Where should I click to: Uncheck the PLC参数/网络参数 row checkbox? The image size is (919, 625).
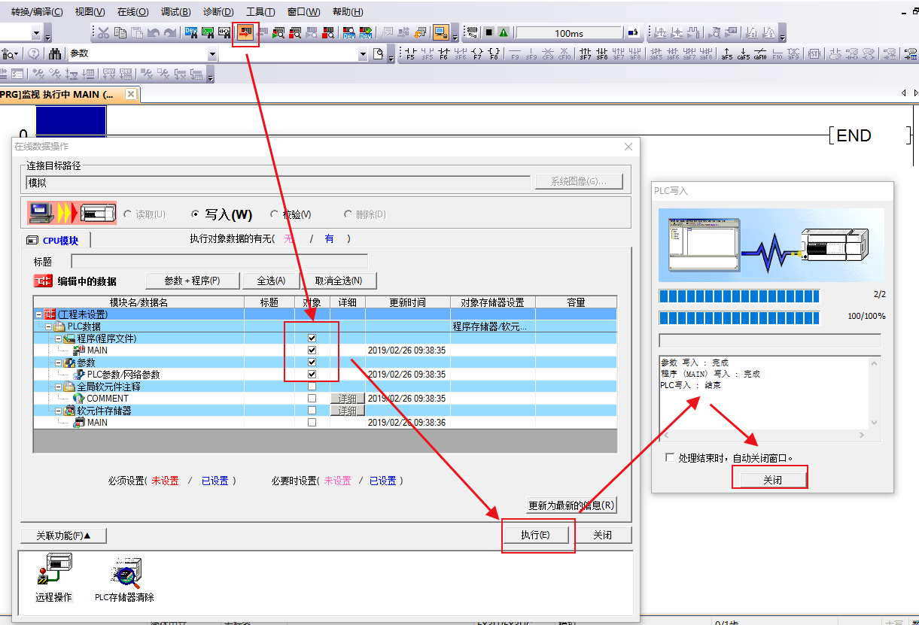pos(312,375)
